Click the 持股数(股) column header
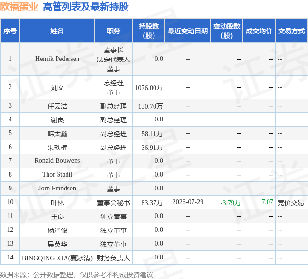 coord(149,30)
